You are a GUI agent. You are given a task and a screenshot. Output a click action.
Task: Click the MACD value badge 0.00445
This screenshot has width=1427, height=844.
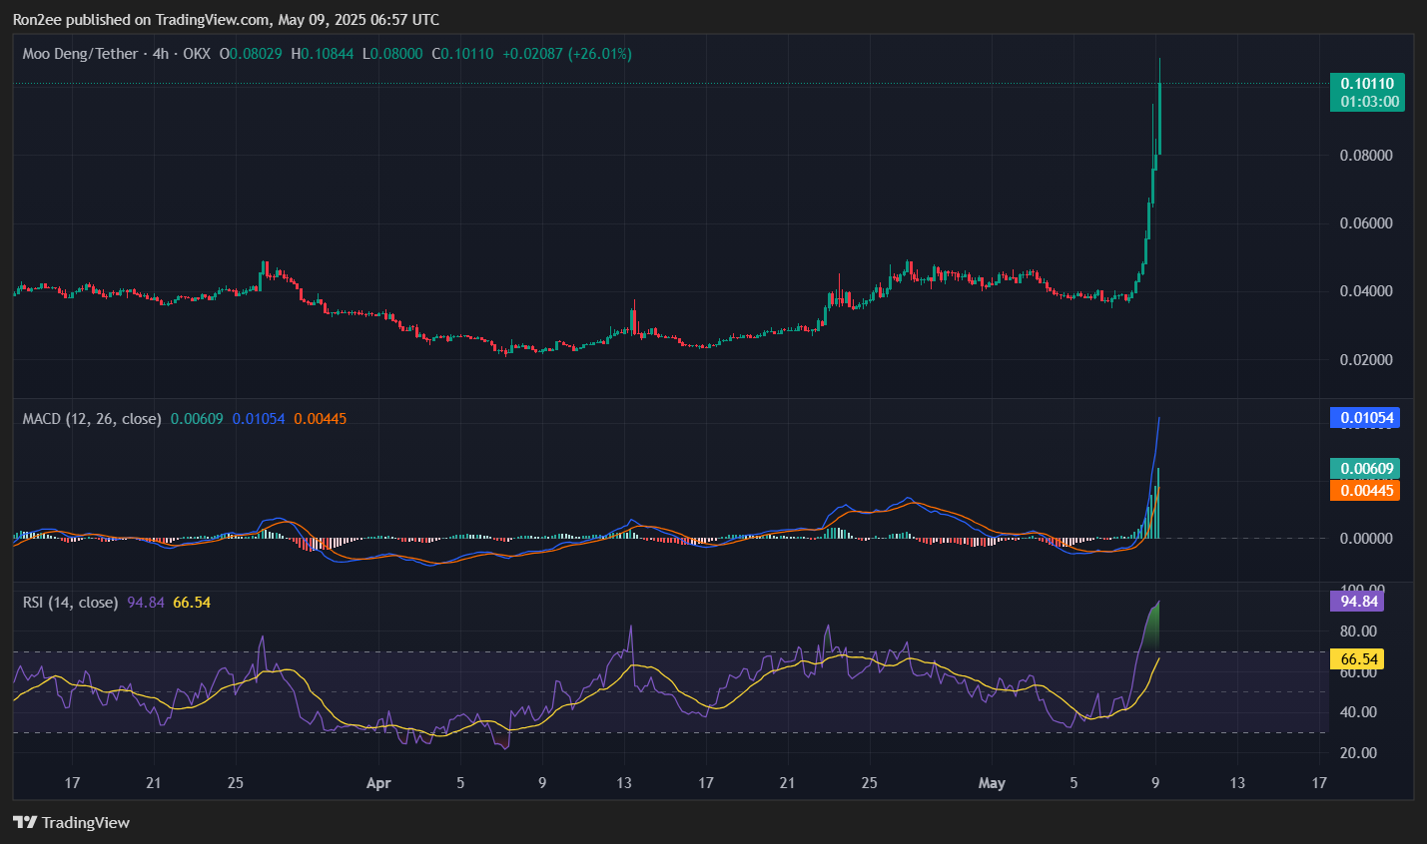[x=1365, y=489]
